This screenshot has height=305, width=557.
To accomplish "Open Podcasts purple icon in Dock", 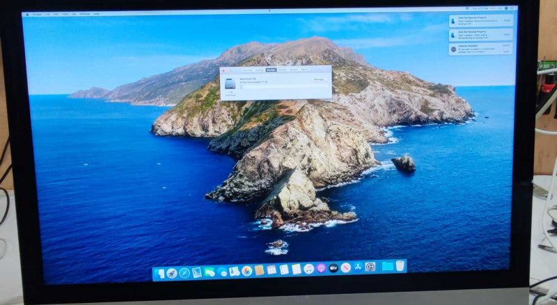I will pyautogui.click(x=321, y=268).
